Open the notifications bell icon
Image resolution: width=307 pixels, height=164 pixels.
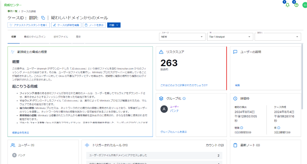287,5
